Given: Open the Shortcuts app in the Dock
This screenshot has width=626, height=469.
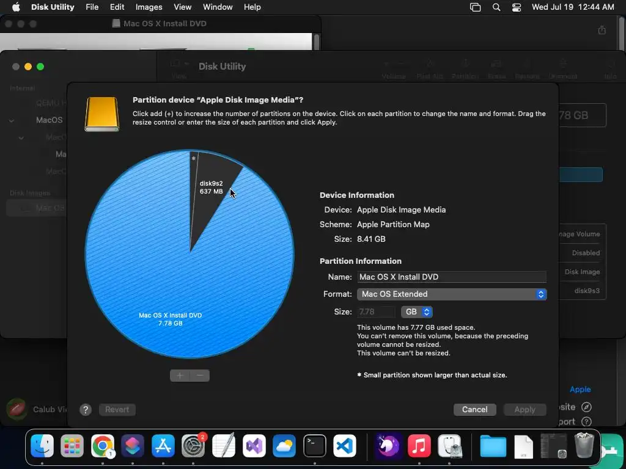Looking at the screenshot, I should click(x=133, y=445).
